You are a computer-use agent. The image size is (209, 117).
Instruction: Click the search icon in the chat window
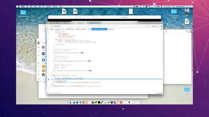[43, 43]
